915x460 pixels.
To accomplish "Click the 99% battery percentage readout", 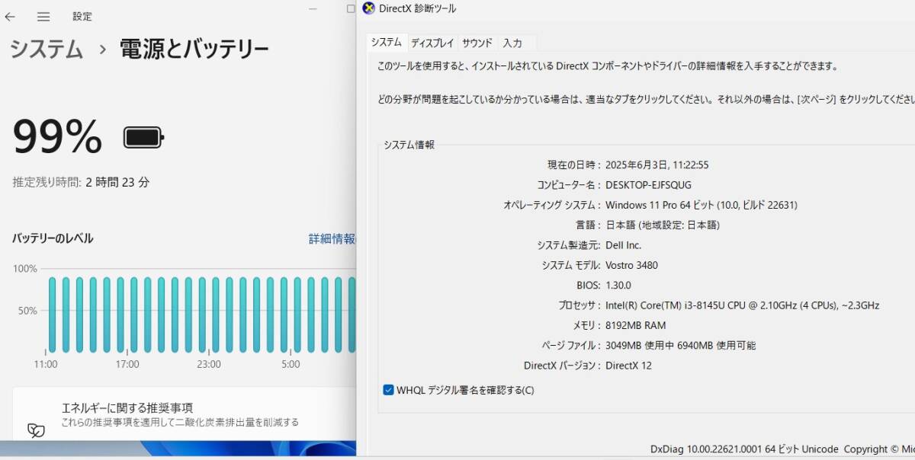I will [x=56, y=136].
